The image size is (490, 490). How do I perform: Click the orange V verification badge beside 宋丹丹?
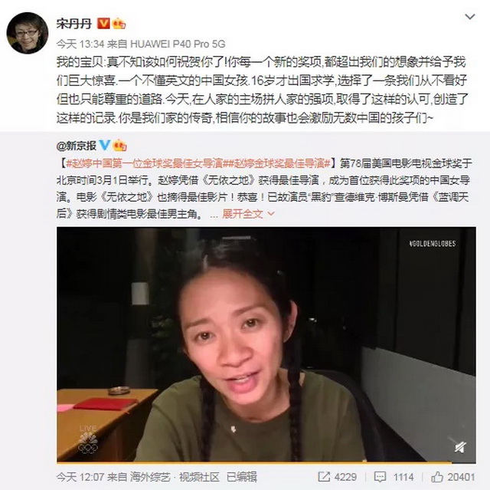pos(104,24)
